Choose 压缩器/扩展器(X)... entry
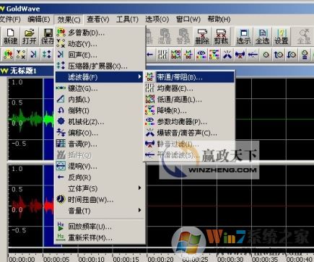The image size is (314, 262). (x=100, y=66)
